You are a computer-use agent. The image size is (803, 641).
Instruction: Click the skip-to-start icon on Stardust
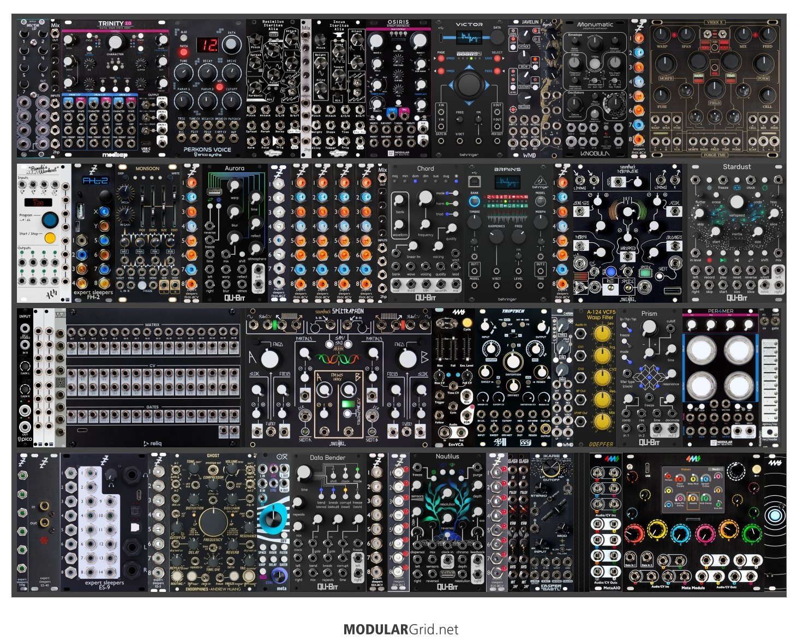737,260
